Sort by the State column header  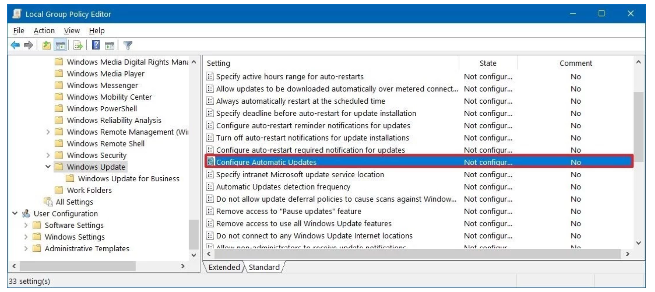click(488, 63)
